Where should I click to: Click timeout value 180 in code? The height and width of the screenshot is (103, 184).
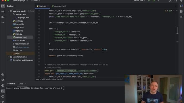click(x=104, y=50)
